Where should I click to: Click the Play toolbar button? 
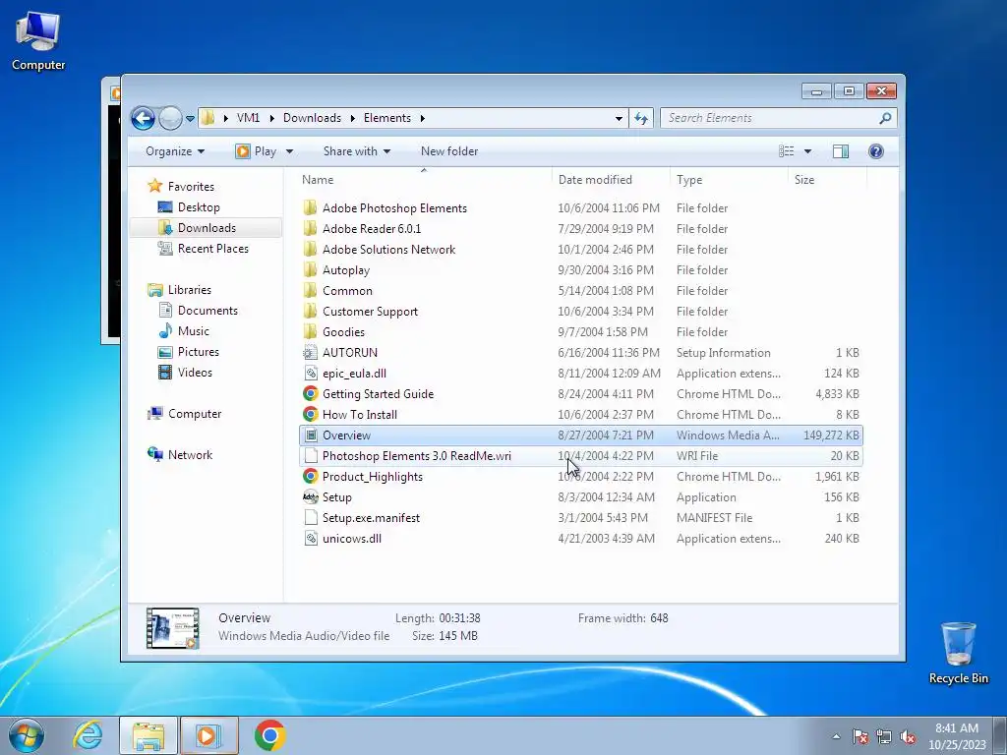coord(257,151)
